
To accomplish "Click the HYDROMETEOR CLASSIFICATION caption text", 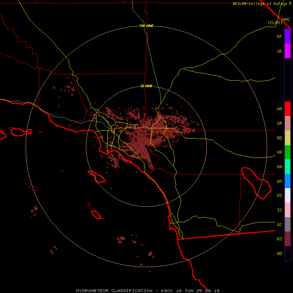I will coord(114,291).
